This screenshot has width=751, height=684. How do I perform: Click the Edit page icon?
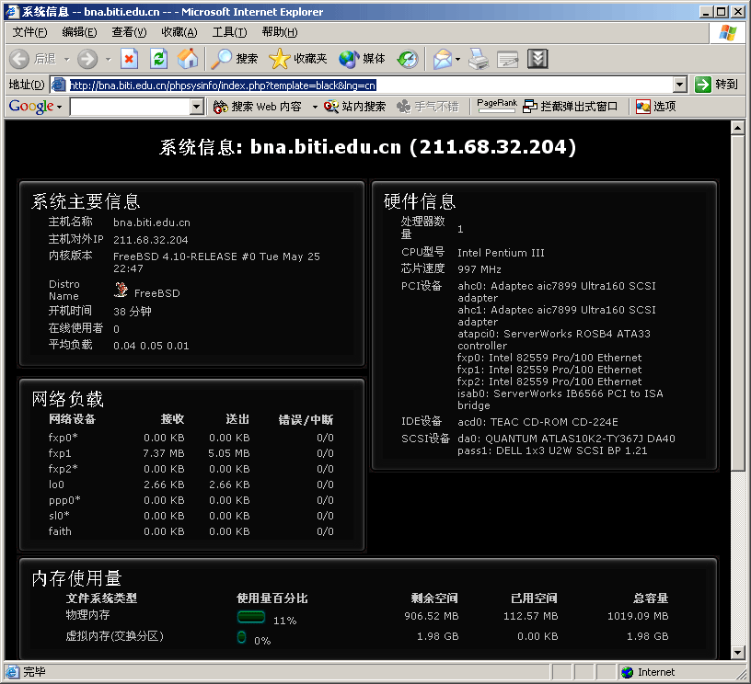point(508,59)
